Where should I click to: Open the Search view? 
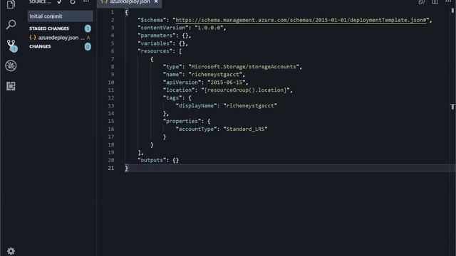click(x=11, y=24)
